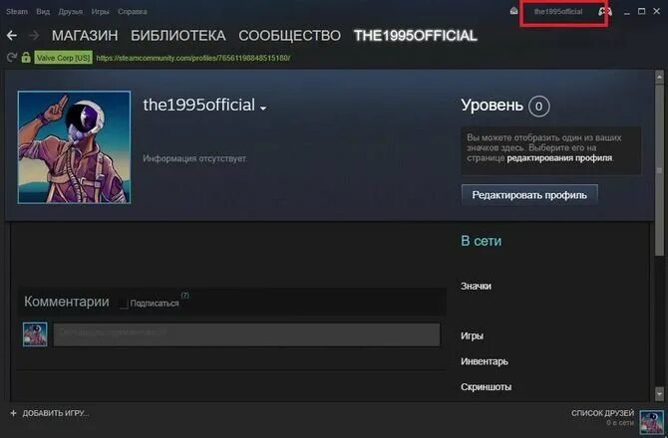This screenshot has width=668, height=438.
Task: Switch to the МАГАЗИН tab
Action: coord(85,35)
